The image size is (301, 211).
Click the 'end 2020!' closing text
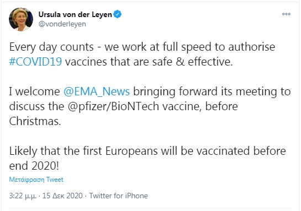(34, 166)
